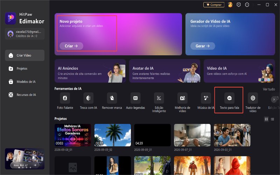Image resolution: width=280 pixels, height=175 pixels.
Task: Switch projects to grid view
Action: pyautogui.click(x=266, y=119)
